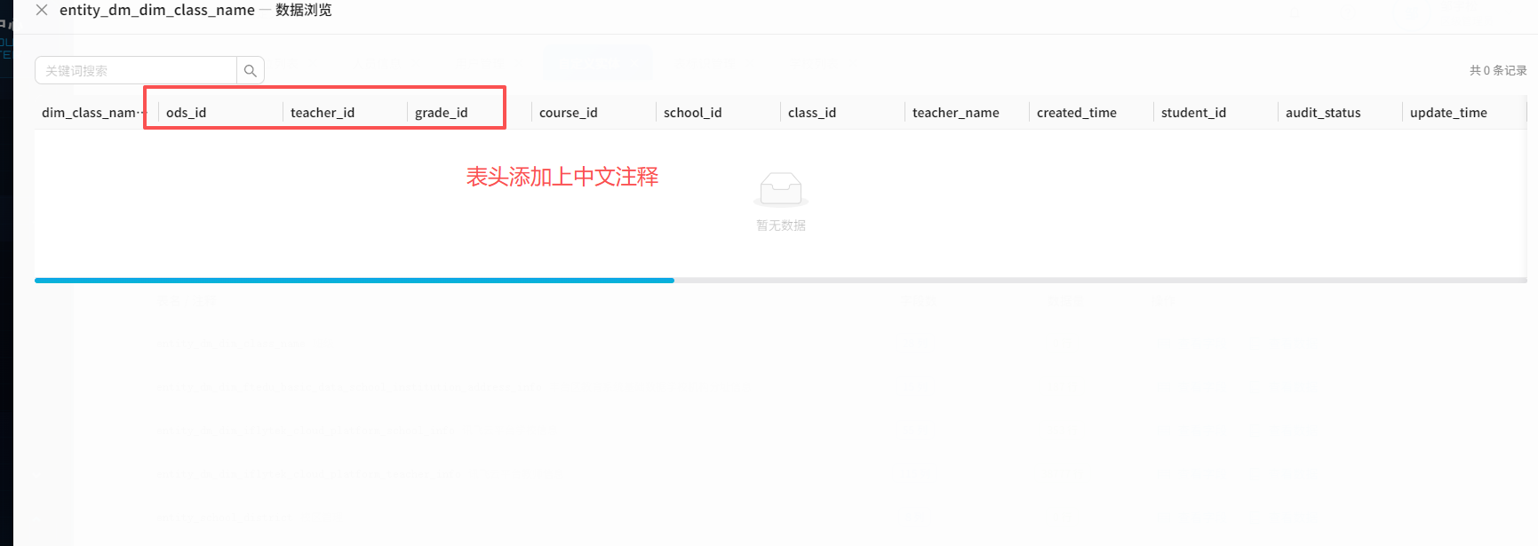The image size is (1538, 546).
Task: Click the 暂无数据 empty state text
Action: [781, 226]
